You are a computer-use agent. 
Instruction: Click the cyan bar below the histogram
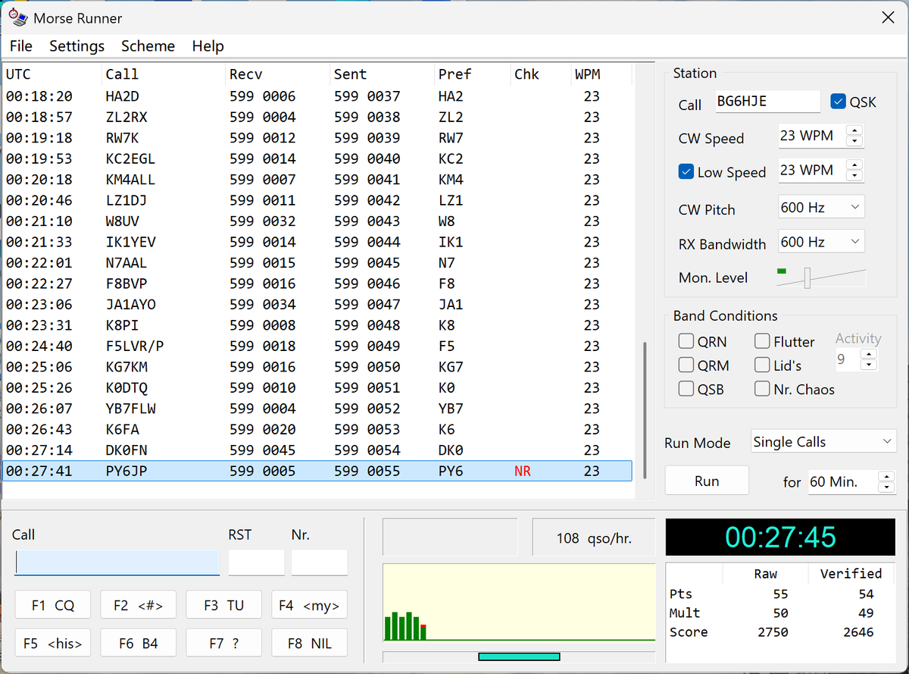[519, 657]
